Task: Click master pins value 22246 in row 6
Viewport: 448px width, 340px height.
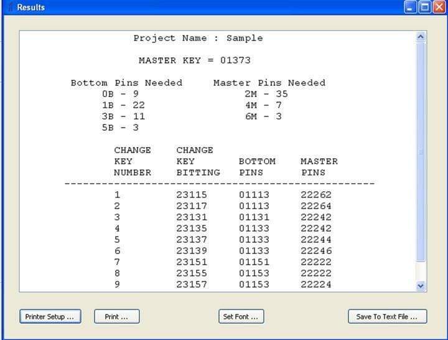Action: [x=316, y=251]
